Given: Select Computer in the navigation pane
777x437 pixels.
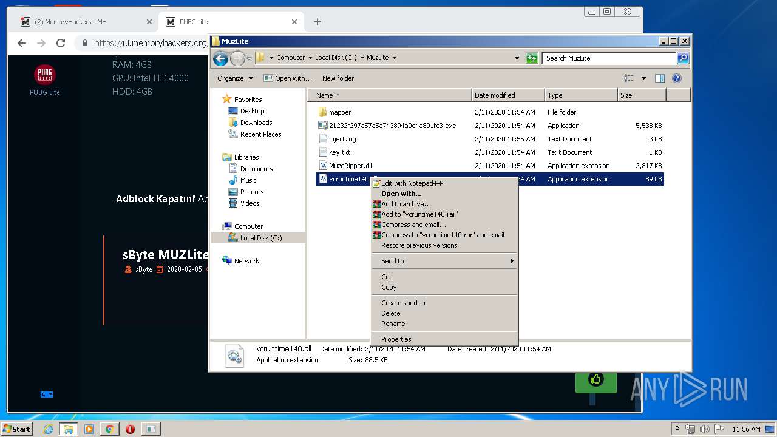Looking at the screenshot, I should coord(248,226).
